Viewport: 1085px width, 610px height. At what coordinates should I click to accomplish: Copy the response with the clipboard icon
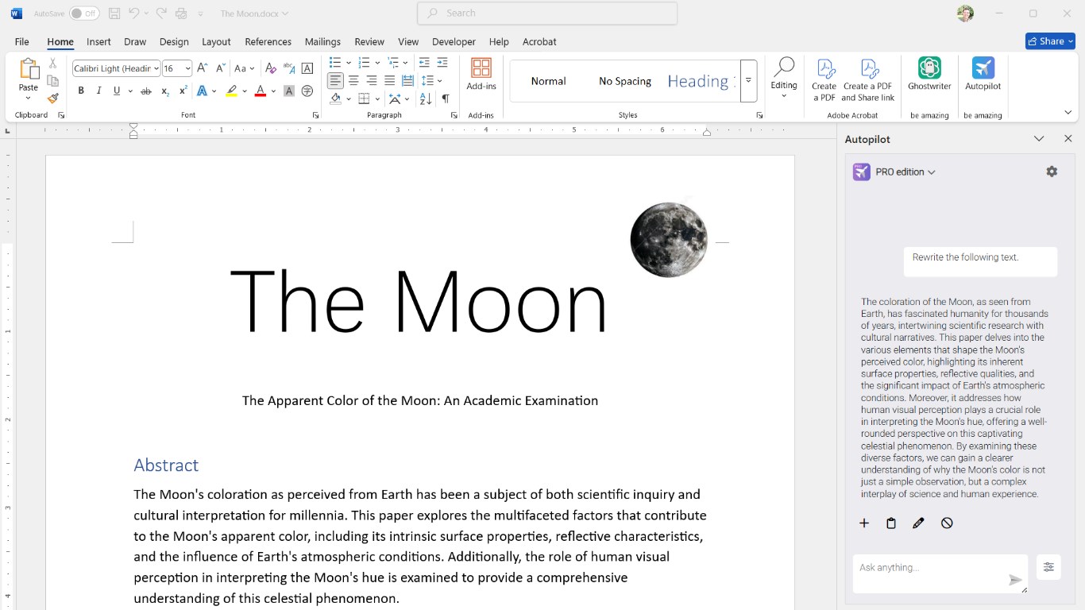(891, 523)
